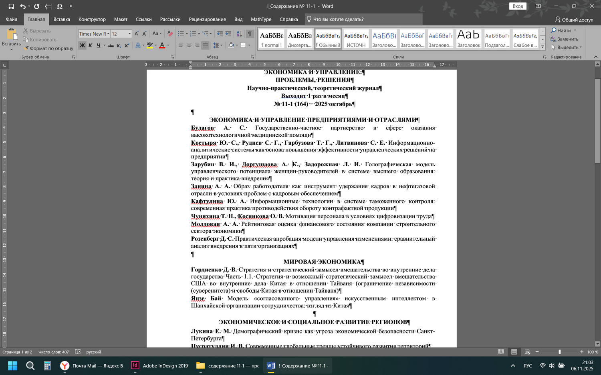This screenshot has height=375, width=601.
Task: Switch to the 'Рецензирование' ribbon tab
Action: point(208,19)
